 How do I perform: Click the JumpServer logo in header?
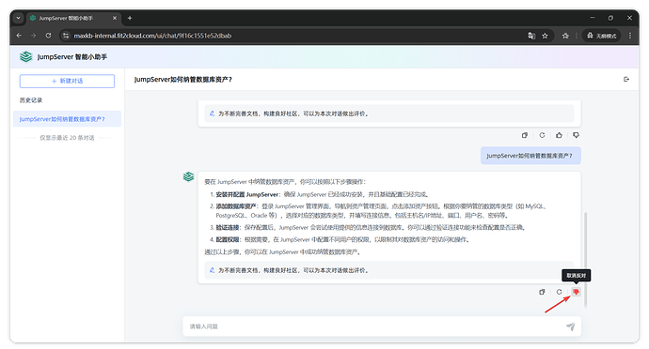25,56
